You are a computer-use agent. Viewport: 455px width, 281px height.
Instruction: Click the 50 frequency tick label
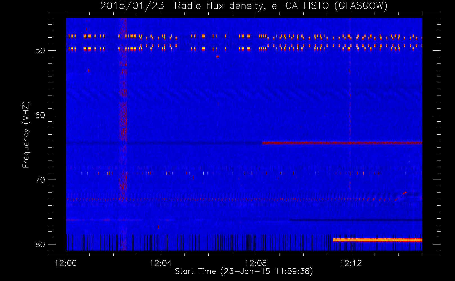click(40, 51)
